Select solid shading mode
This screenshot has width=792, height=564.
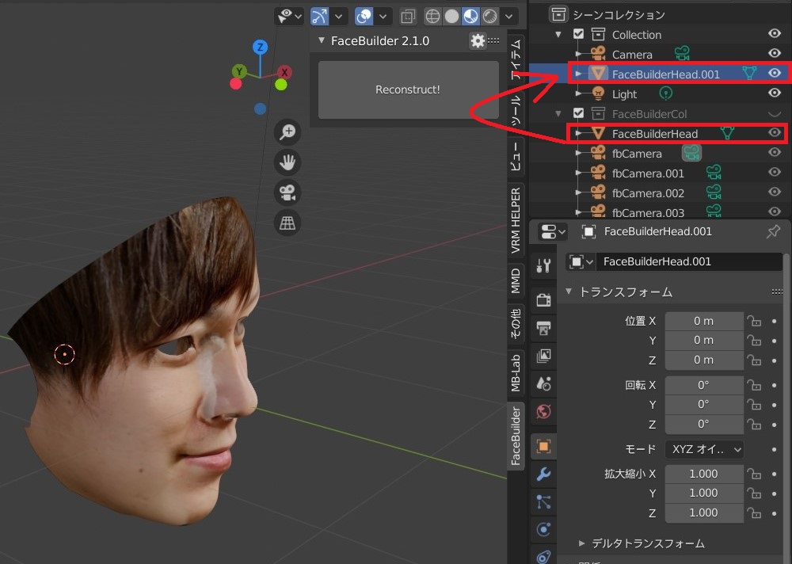[x=451, y=17]
